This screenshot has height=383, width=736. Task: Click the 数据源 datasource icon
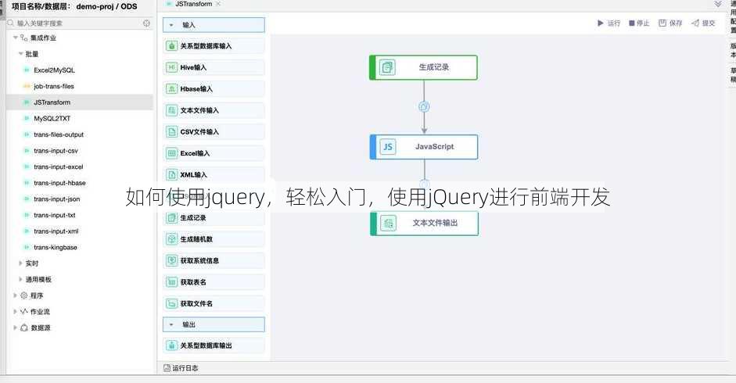[x=24, y=328]
